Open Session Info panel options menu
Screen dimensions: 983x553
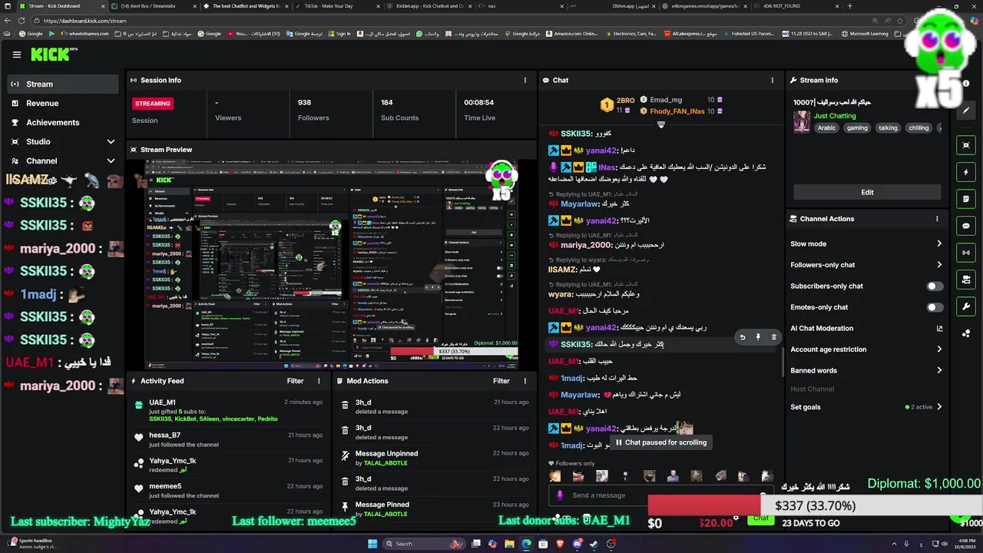pyautogui.click(x=525, y=80)
